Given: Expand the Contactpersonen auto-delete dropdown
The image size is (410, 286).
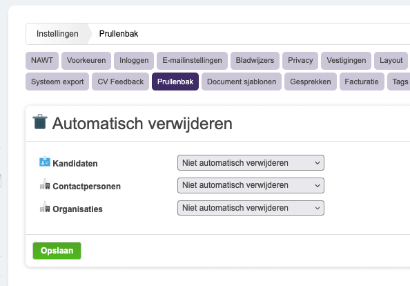Looking at the screenshot, I should pyautogui.click(x=251, y=185).
